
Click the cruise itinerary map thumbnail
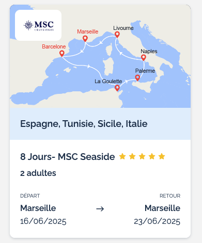coord(100,56)
